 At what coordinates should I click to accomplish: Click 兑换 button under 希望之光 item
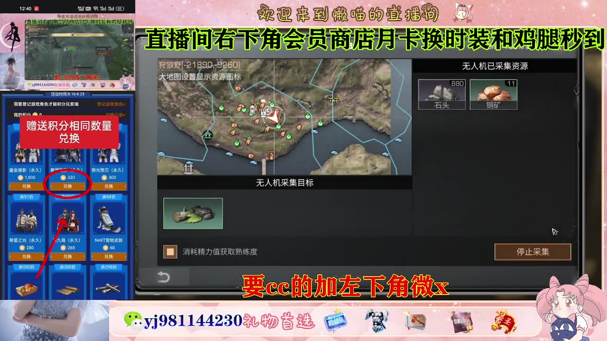[x=27, y=256]
